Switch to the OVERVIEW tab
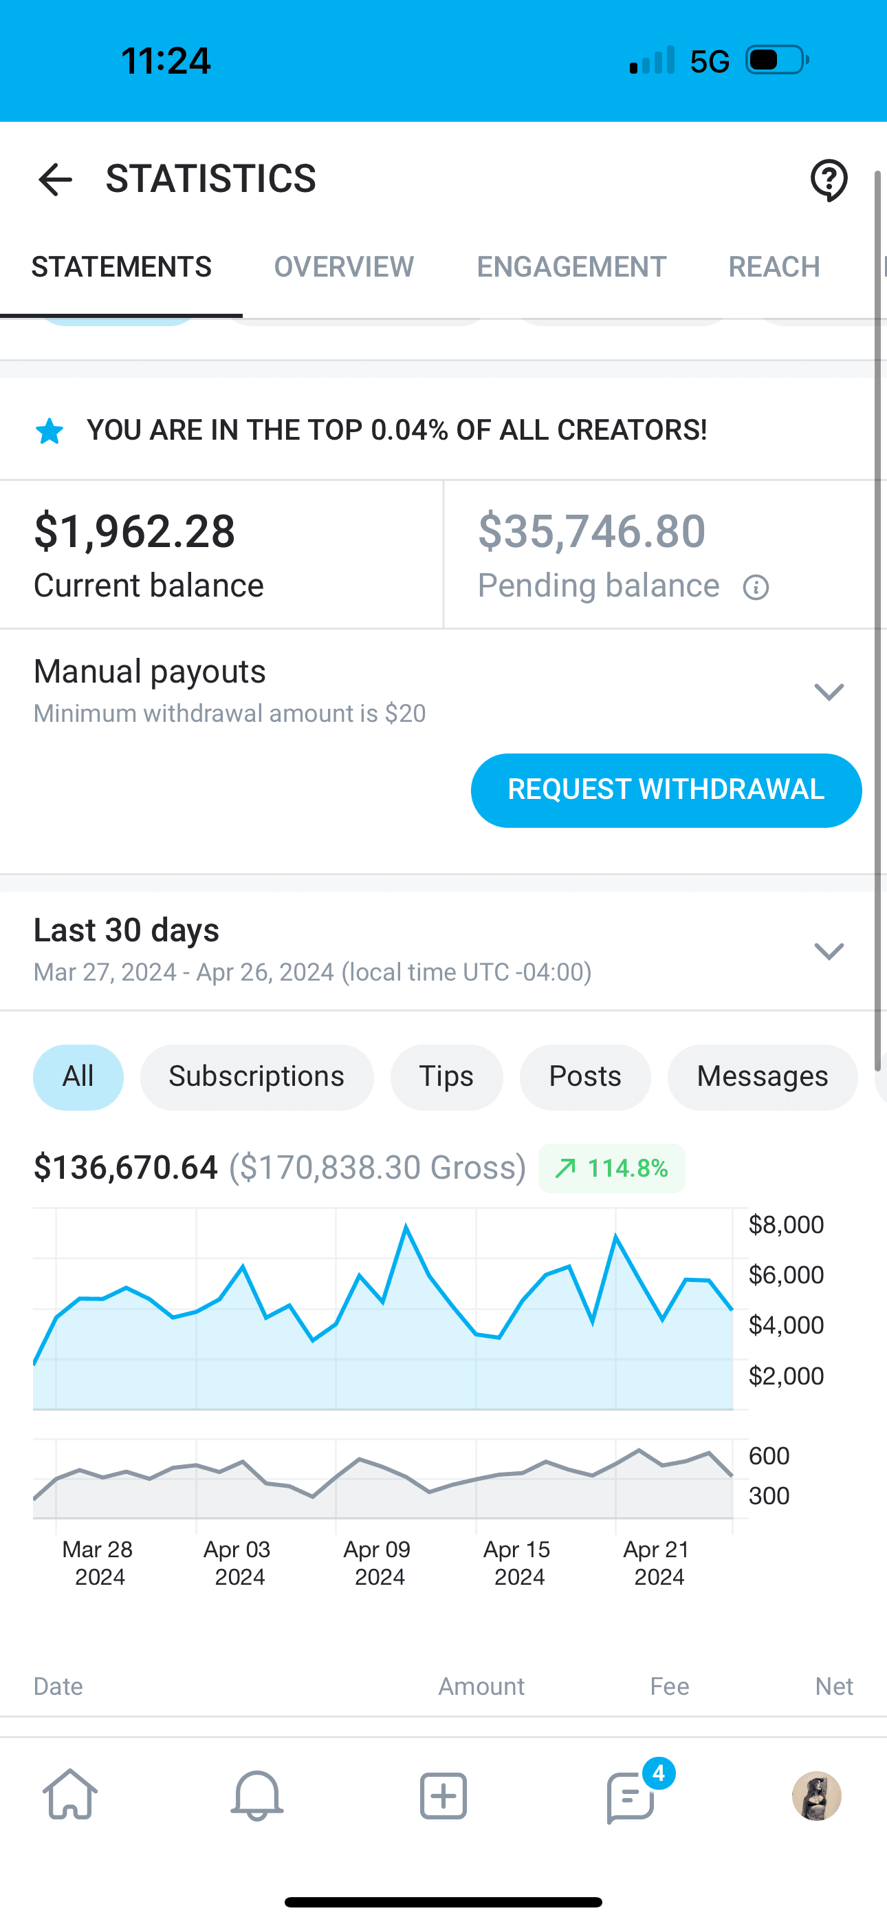Screen dimensions: 887x1924 point(343,266)
